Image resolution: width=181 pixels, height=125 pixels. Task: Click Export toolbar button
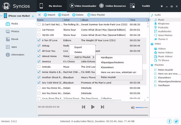coord(64,15)
